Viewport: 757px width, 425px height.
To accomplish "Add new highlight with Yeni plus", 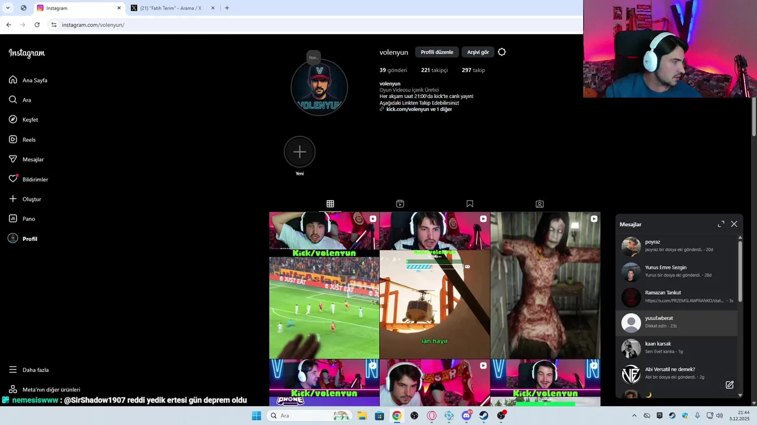I will pyautogui.click(x=299, y=152).
